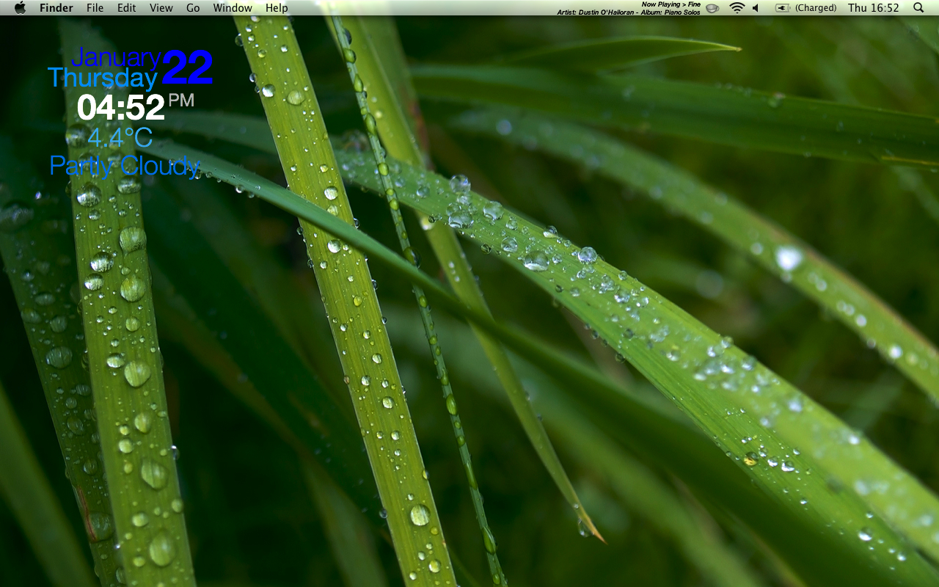Viewport: 939px width, 587px height.
Task: Click the (Charged) battery label
Action: (816, 8)
